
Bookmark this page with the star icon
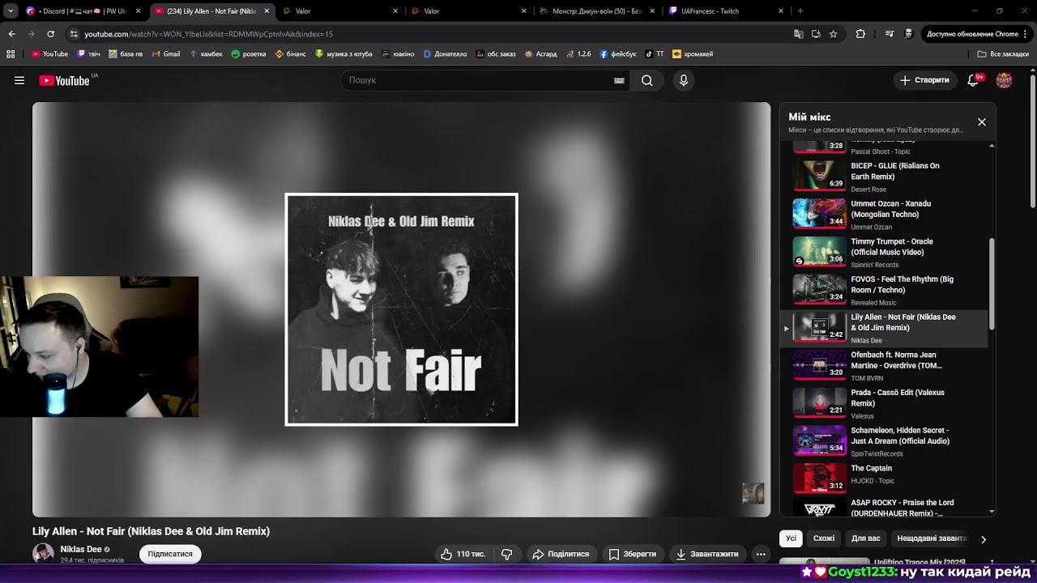833,34
